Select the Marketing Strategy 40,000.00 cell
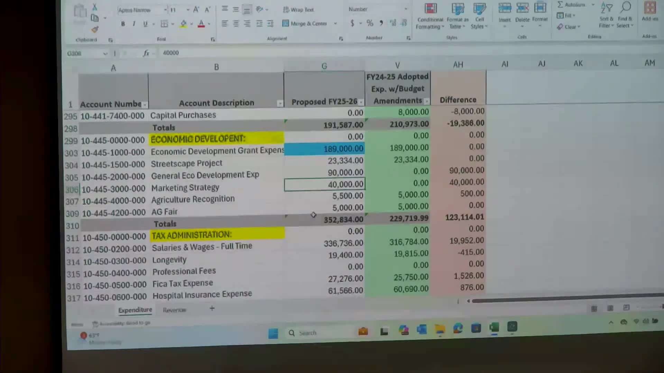The width and height of the screenshot is (664, 373). [324, 184]
